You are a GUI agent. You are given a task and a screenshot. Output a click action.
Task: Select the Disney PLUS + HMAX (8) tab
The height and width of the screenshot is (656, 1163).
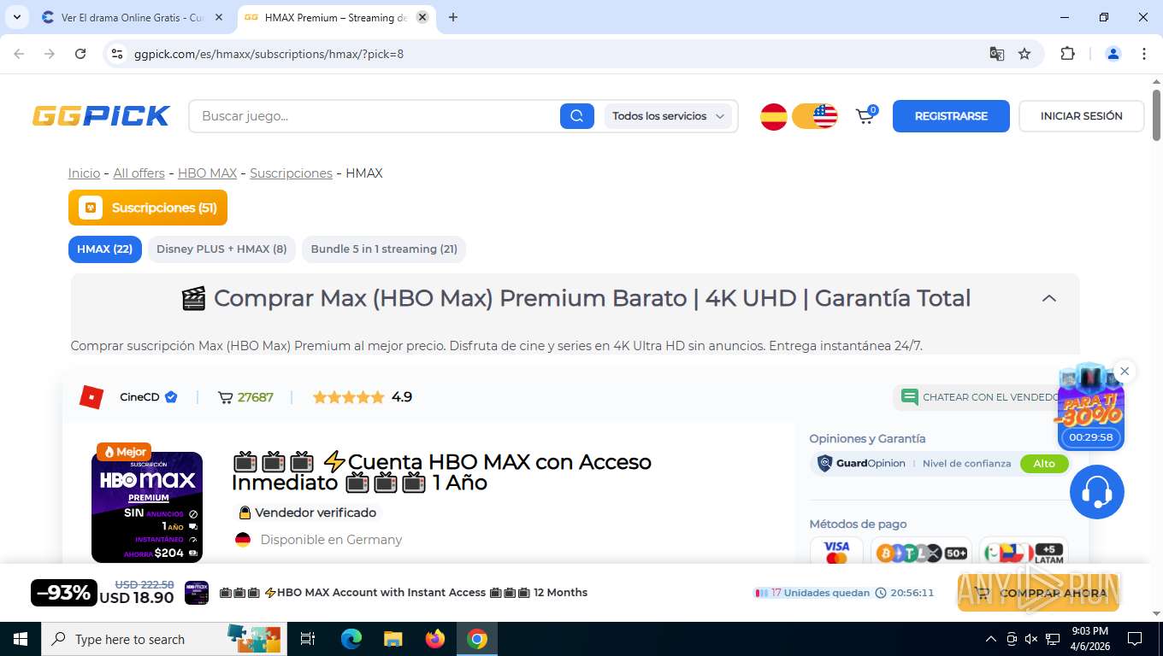coord(221,249)
